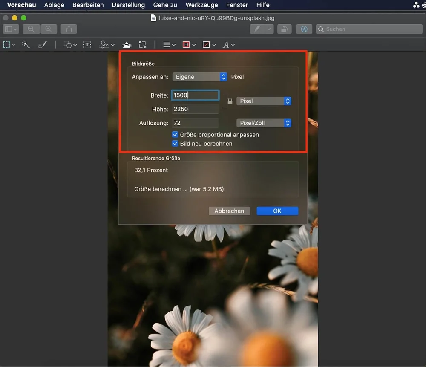This screenshot has height=367, width=426.
Task: Open the Ablage menu
Action: click(x=54, y=5)
